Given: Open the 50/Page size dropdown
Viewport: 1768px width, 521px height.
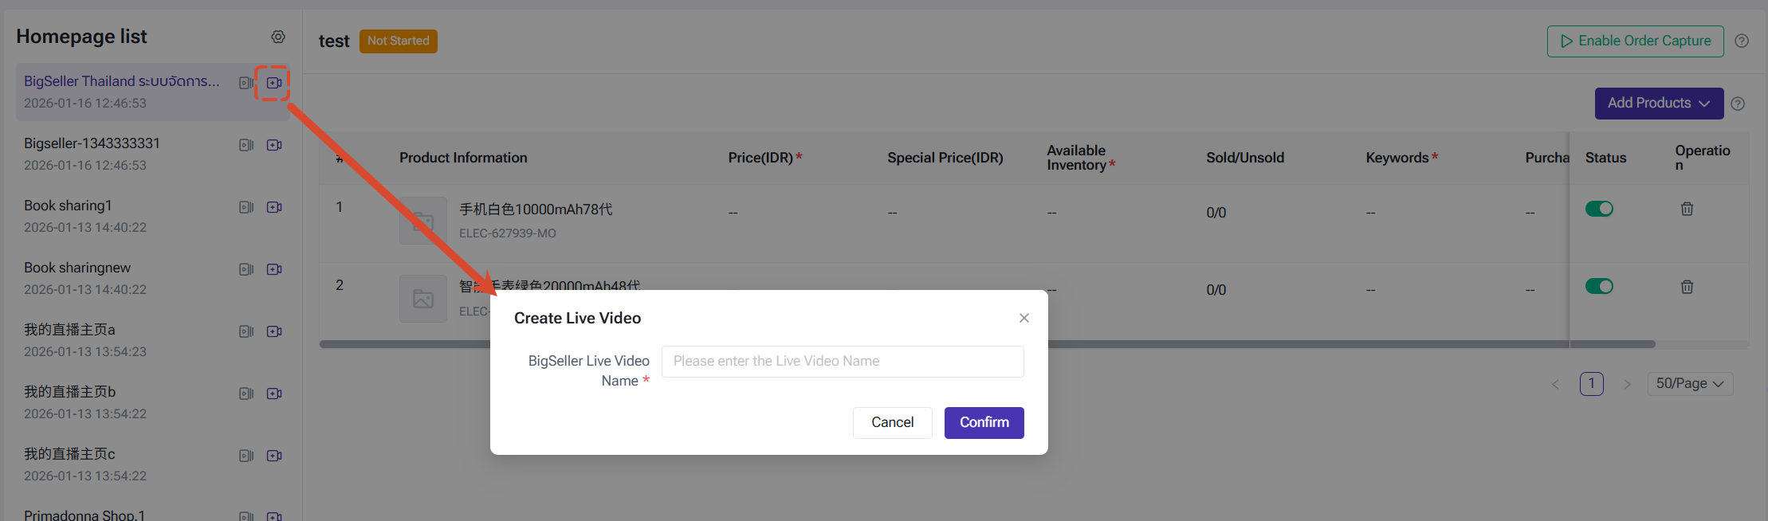Looking at the screenshot, I should (1690, 383).
